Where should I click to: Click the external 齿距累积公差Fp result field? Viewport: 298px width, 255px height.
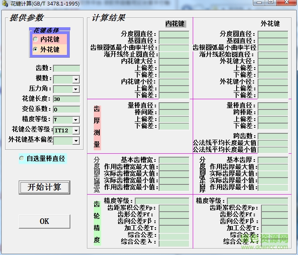[275, 208]
